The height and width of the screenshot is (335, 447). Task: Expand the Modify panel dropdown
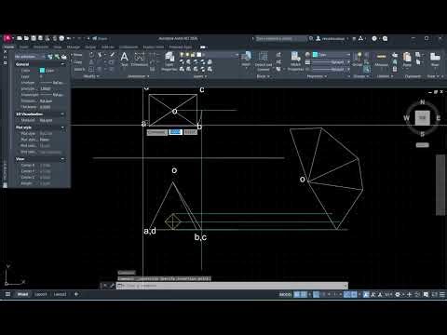point(91,76)
